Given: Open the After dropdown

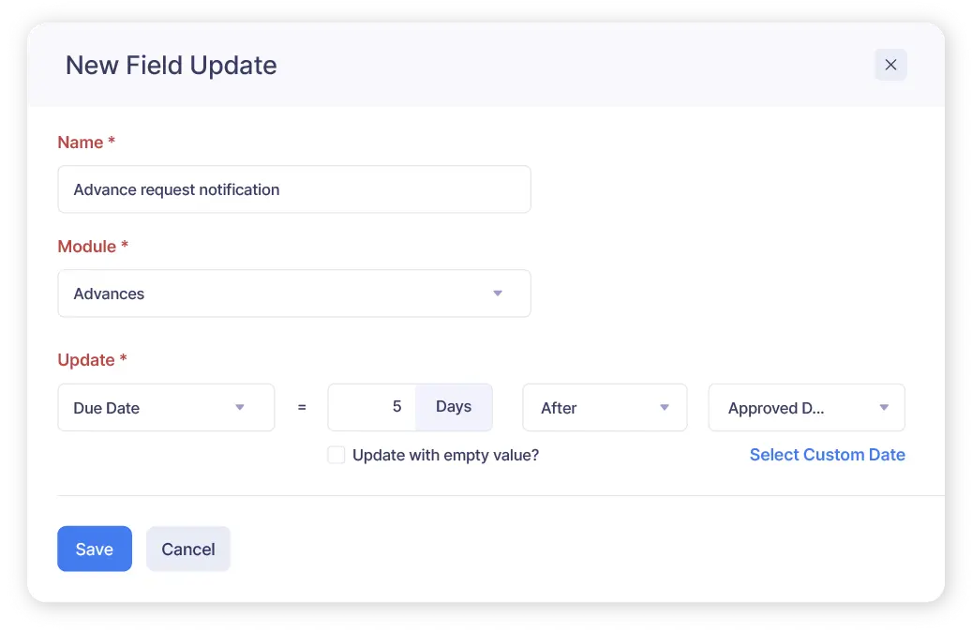Looking at the screenshot, I should 605,407.
